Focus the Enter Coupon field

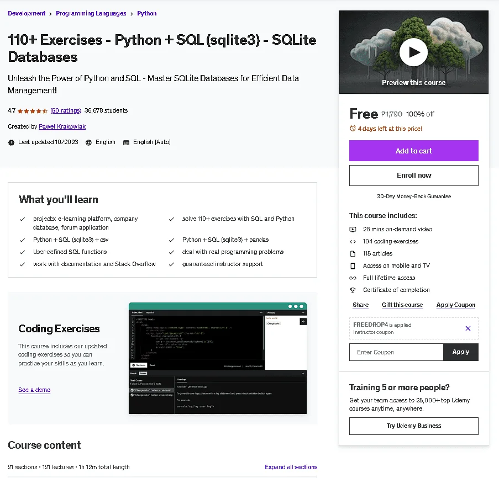click(x=396, y=352)
